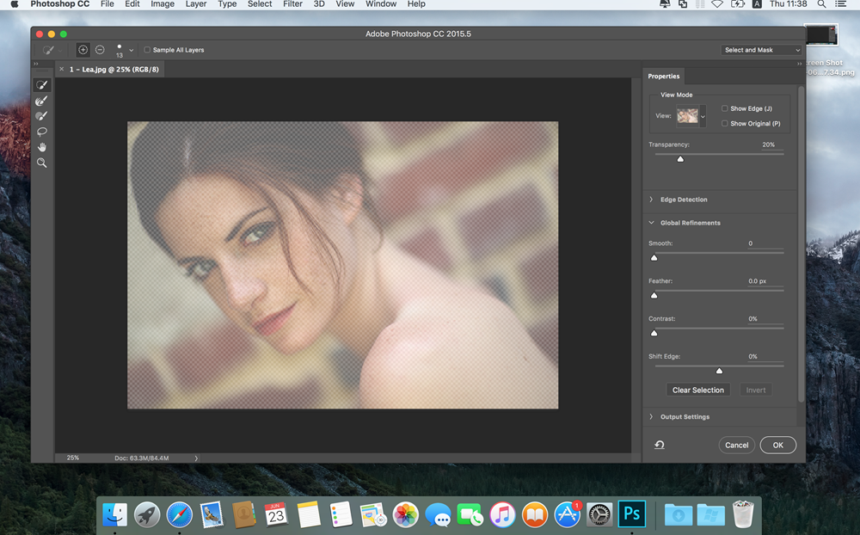The width and height of the screenshot is (860, 535).
Task: Open Safari from the dock
Action: tap(180, 514)
